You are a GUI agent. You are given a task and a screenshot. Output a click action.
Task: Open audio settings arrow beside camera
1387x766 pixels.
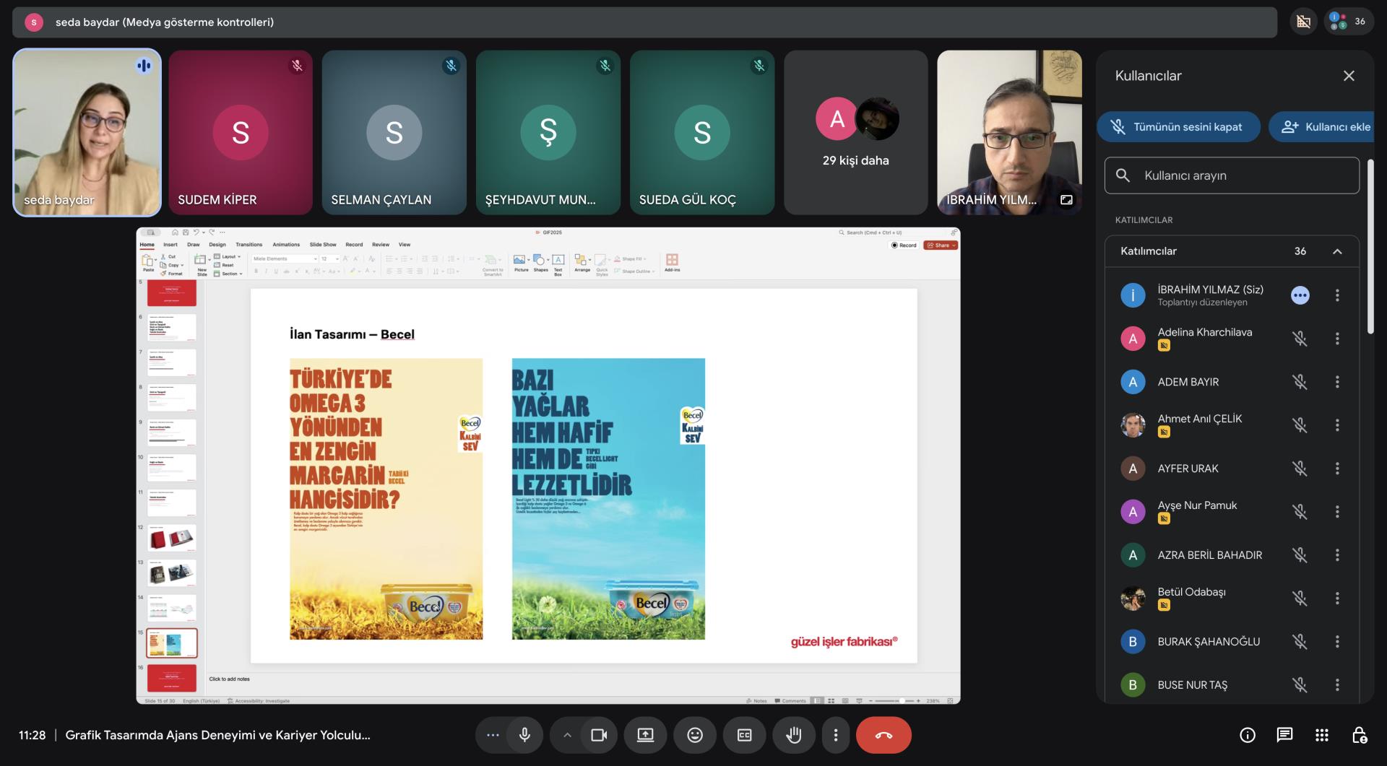tap(567, 735)
